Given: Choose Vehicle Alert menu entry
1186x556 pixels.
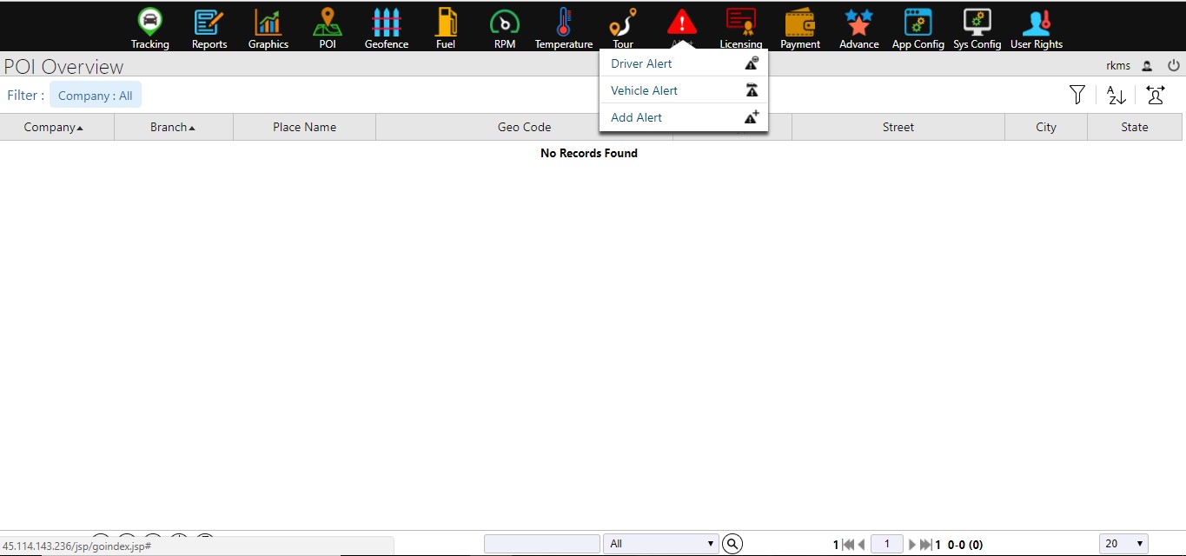Looking at the screenshot, I should (x=644, y=90).
